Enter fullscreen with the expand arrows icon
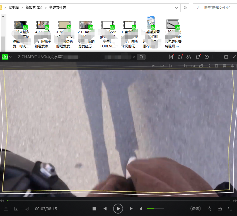The height and width of the screenshot is (216, 237). click(x=230, y=208)
